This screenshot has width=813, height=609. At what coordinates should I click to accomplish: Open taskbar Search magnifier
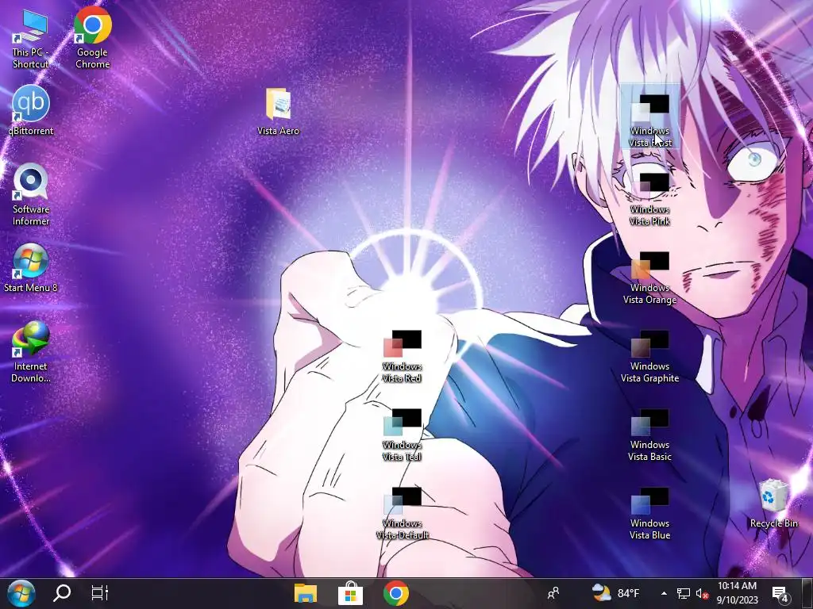62,593
